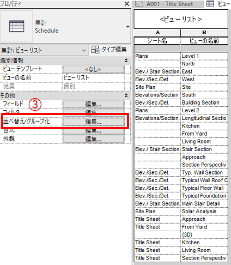Select Plans cell in the Level 2 row
Screen dimensions: 231x265
coord(157,111)
